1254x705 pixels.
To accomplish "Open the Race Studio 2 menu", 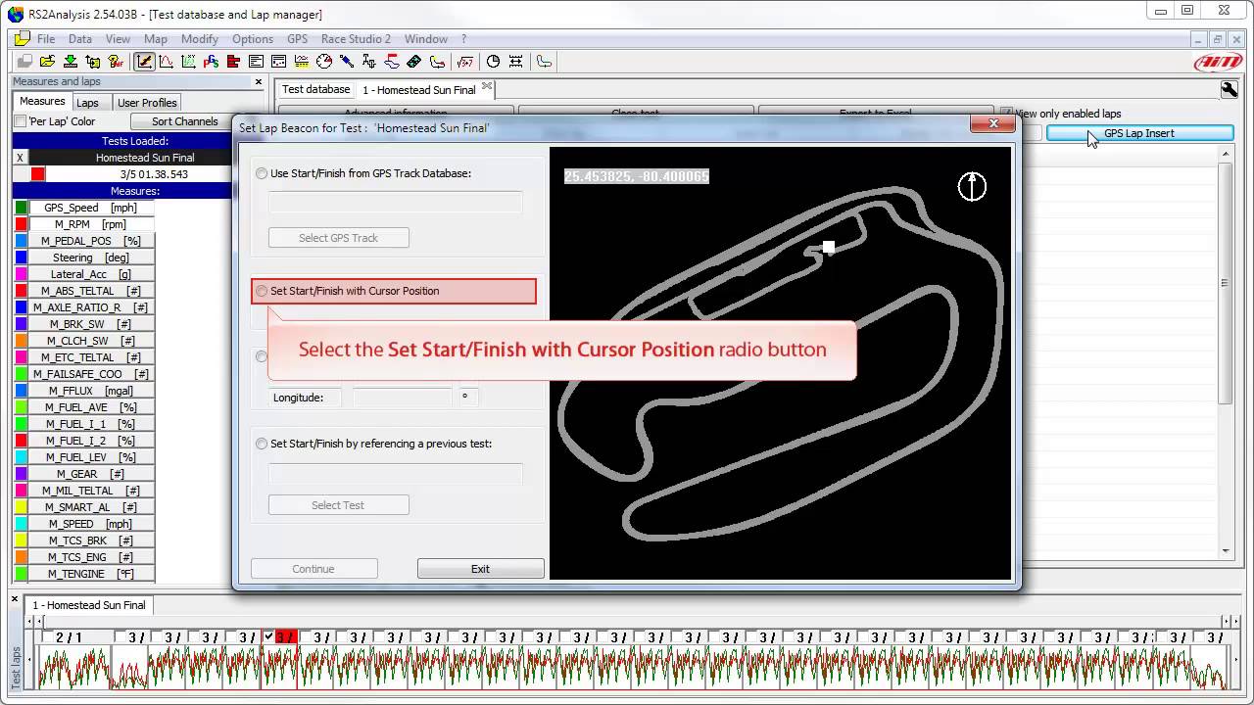I will pos(356,39).
